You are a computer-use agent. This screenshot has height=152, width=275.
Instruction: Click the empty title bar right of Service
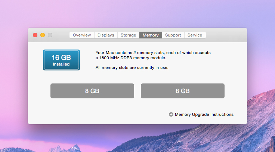(x=226, y=35)
